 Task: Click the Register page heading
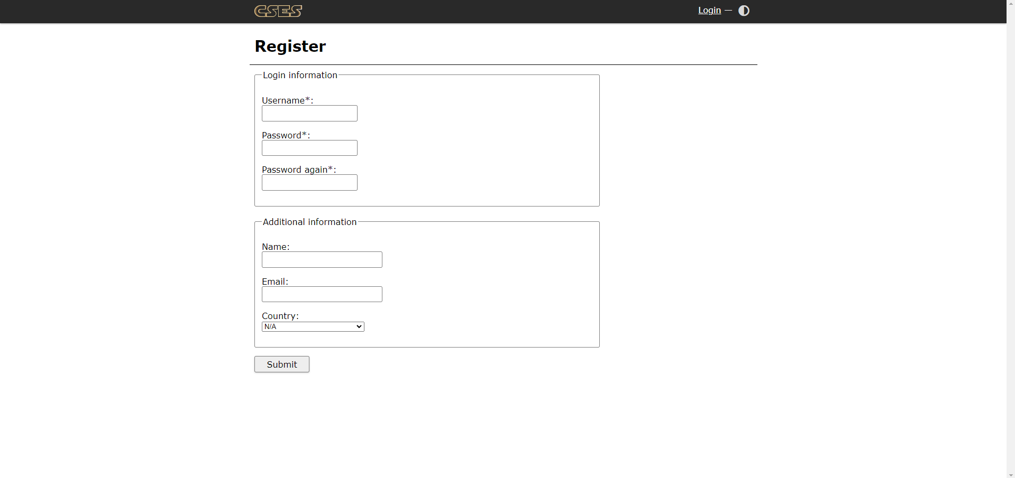tap(290, 46)
